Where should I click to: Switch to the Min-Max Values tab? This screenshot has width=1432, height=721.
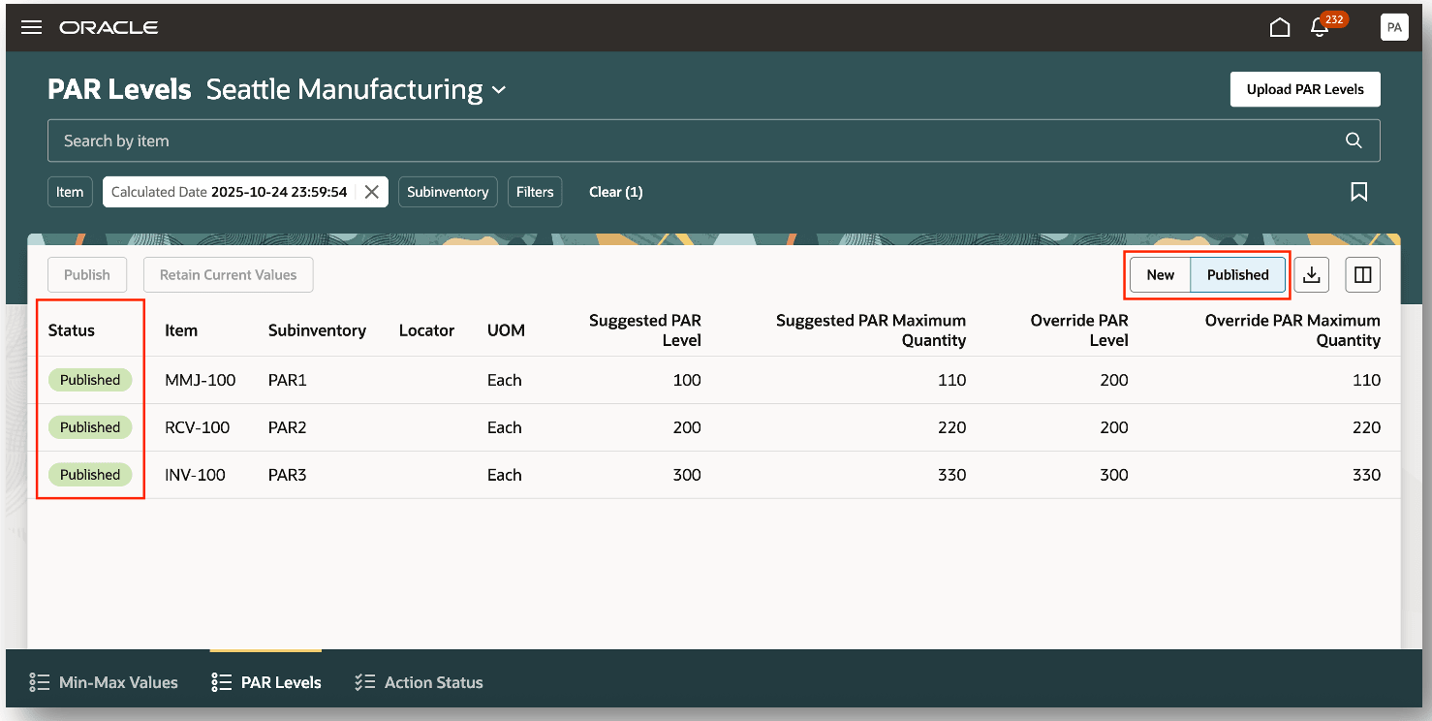(105, 682)
